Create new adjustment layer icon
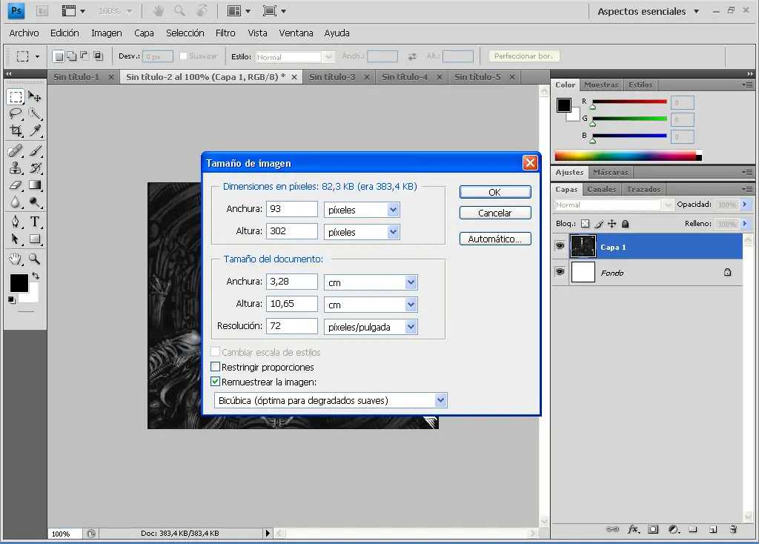759x544 pixels. [674, 529]
